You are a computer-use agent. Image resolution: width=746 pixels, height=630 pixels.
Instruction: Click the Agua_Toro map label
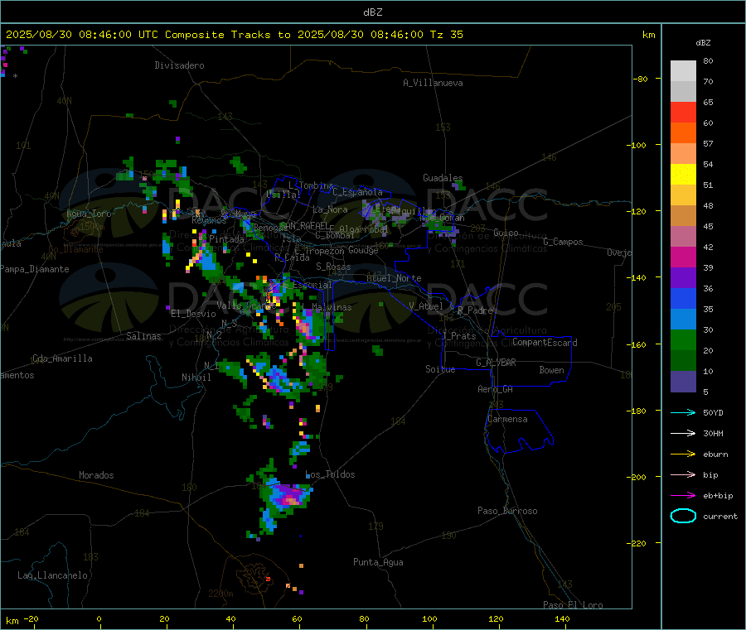coord(89,214)
